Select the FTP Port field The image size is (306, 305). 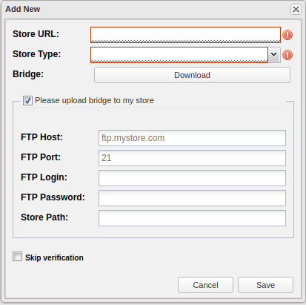pos(192,158)
